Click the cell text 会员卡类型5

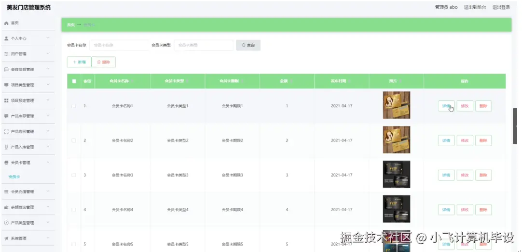click(x=178, y=244)
